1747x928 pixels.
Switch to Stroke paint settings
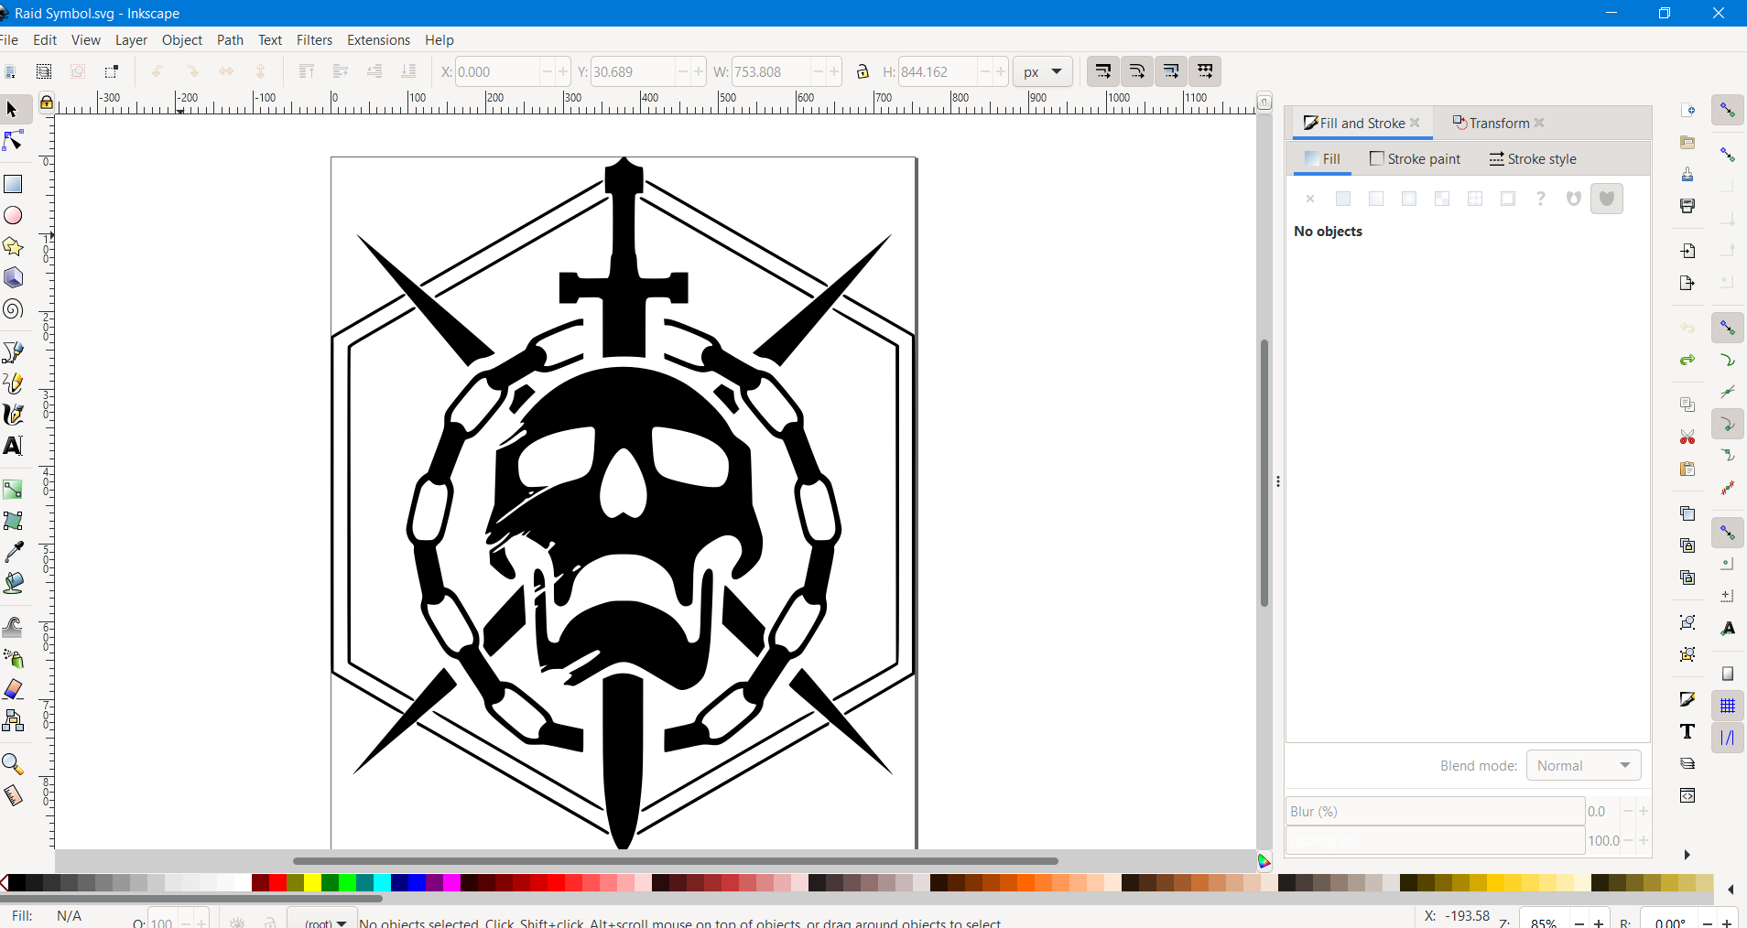[x=1413, y=158]
